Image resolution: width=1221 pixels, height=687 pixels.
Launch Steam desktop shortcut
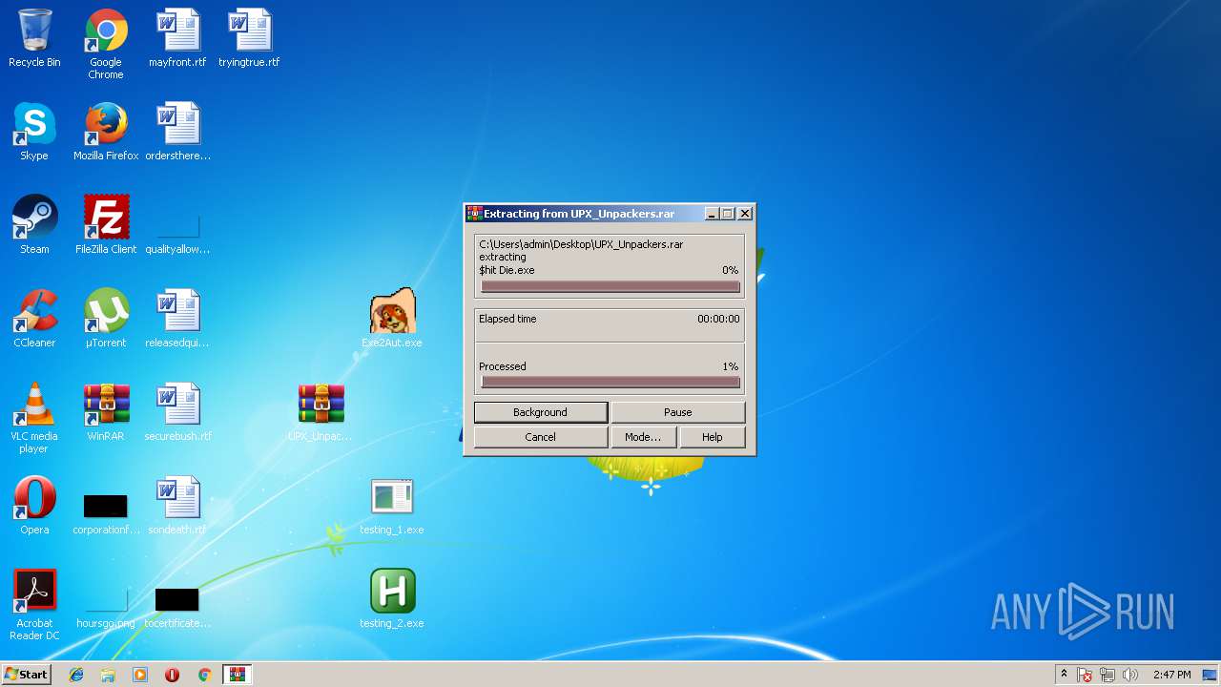34,225
